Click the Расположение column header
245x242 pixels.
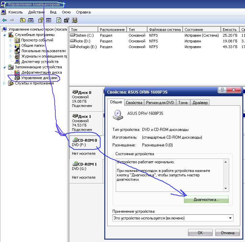112,30
